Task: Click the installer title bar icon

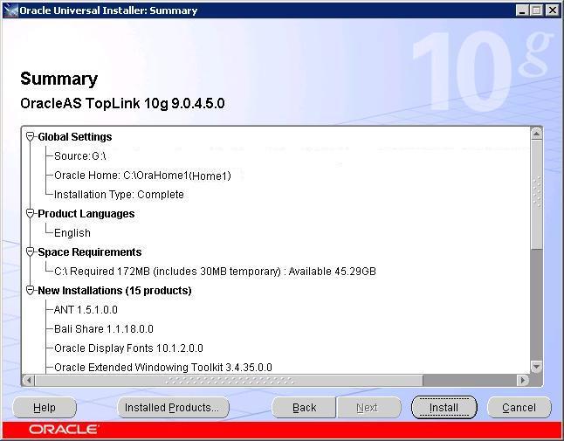Action: (x=10, y=10)
